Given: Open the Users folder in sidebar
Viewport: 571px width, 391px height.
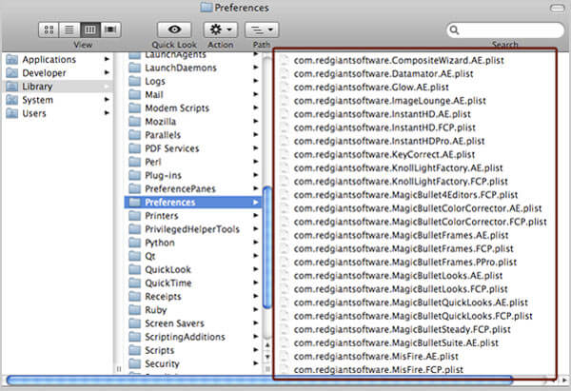Looking at the screenshot, I should point(34,113).
